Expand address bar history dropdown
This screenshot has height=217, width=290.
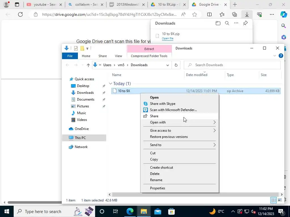tap(168, 65)
